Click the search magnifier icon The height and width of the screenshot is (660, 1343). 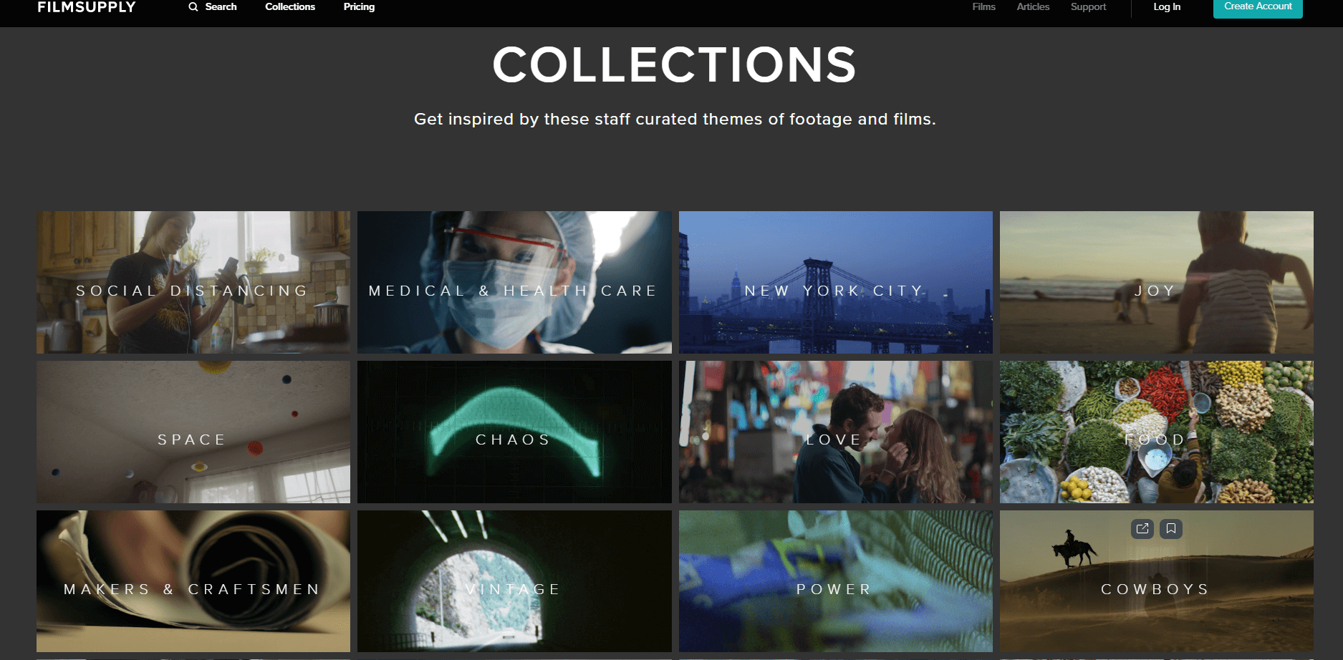tap(193, 6)
